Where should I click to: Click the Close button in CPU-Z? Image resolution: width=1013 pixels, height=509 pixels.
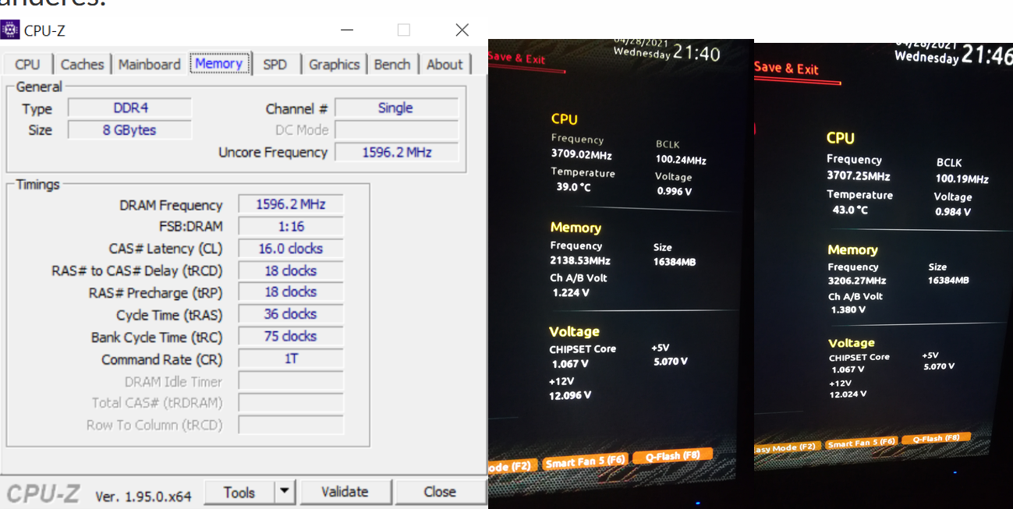pyautogui.click(x=440, y=493)
